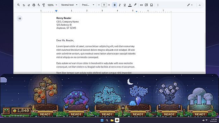
Task: Print the document
Action: coord(34,5)
